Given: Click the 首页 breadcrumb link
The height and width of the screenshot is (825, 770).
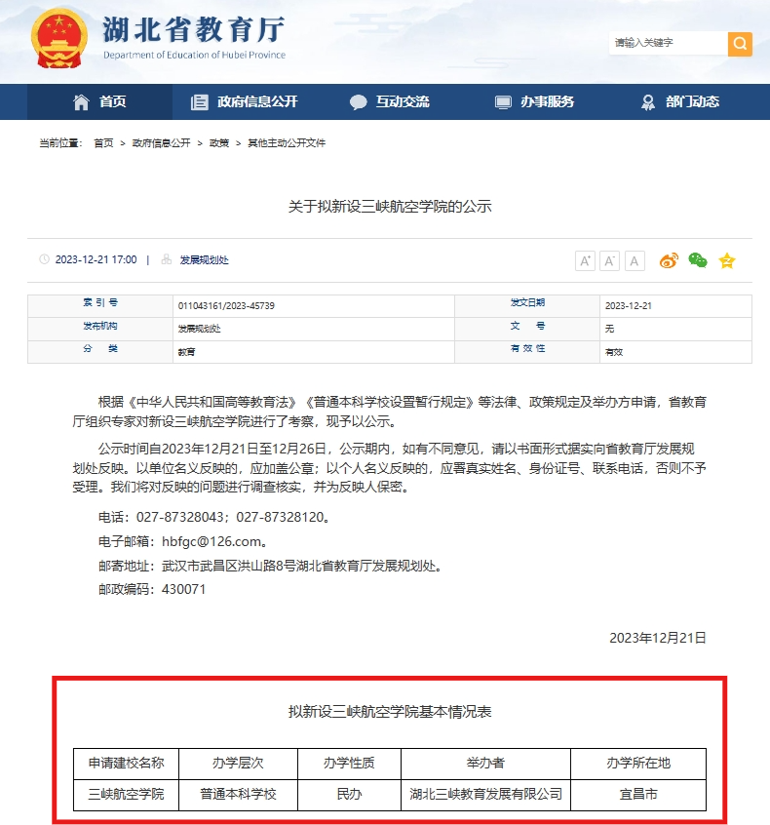Looking at the screenshot, I should pyautogui.click(x=103, y=143).
